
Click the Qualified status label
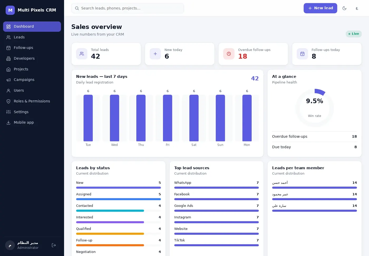pos(84,229)
